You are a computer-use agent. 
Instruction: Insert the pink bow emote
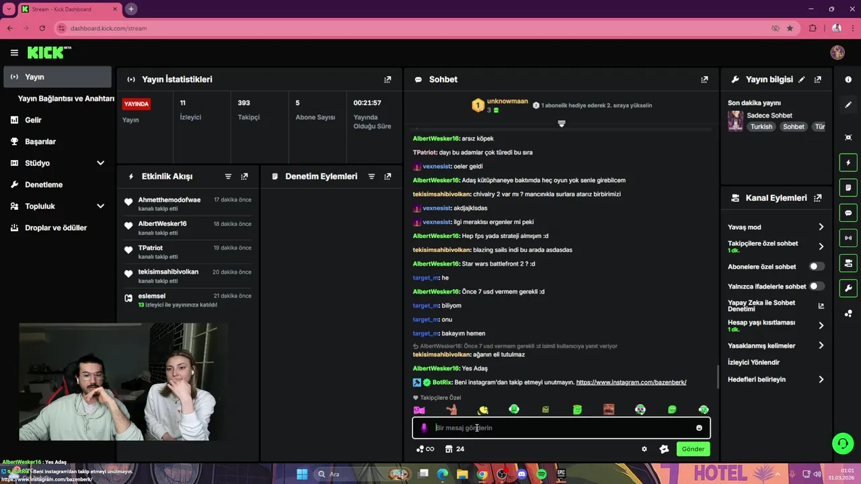tap(419, 409)
